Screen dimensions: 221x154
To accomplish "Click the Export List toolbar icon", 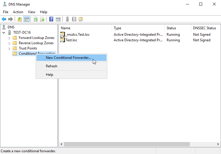I will (42, 19).
